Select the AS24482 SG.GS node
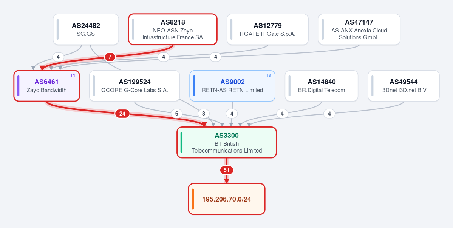This screenshot has width=453, height=228. [x=86, y=29]
